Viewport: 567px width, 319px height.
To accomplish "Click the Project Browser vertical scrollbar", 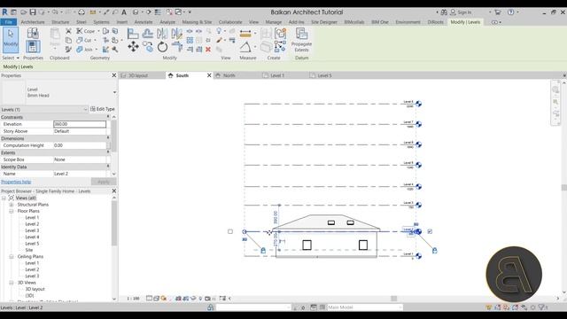I will tap(114, 223).
